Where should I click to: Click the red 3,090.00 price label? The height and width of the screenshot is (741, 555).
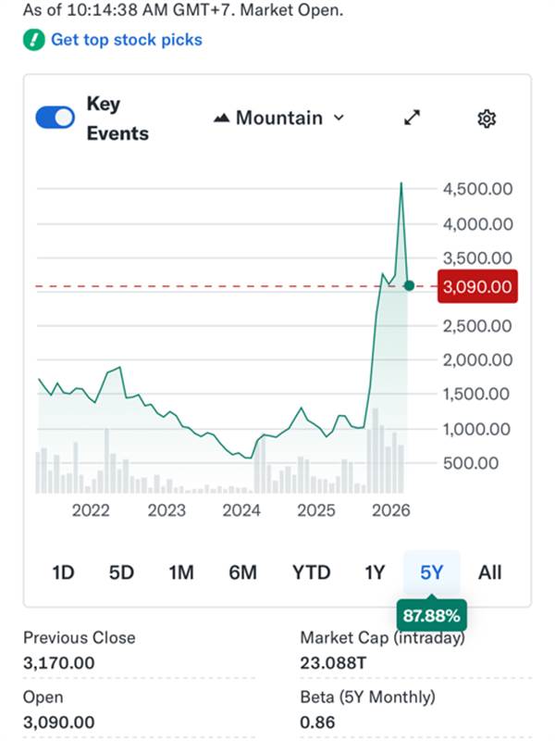[477, 286]
